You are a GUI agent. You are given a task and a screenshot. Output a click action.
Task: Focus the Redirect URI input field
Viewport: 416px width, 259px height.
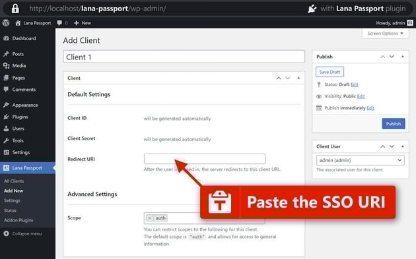coord(205,159)
